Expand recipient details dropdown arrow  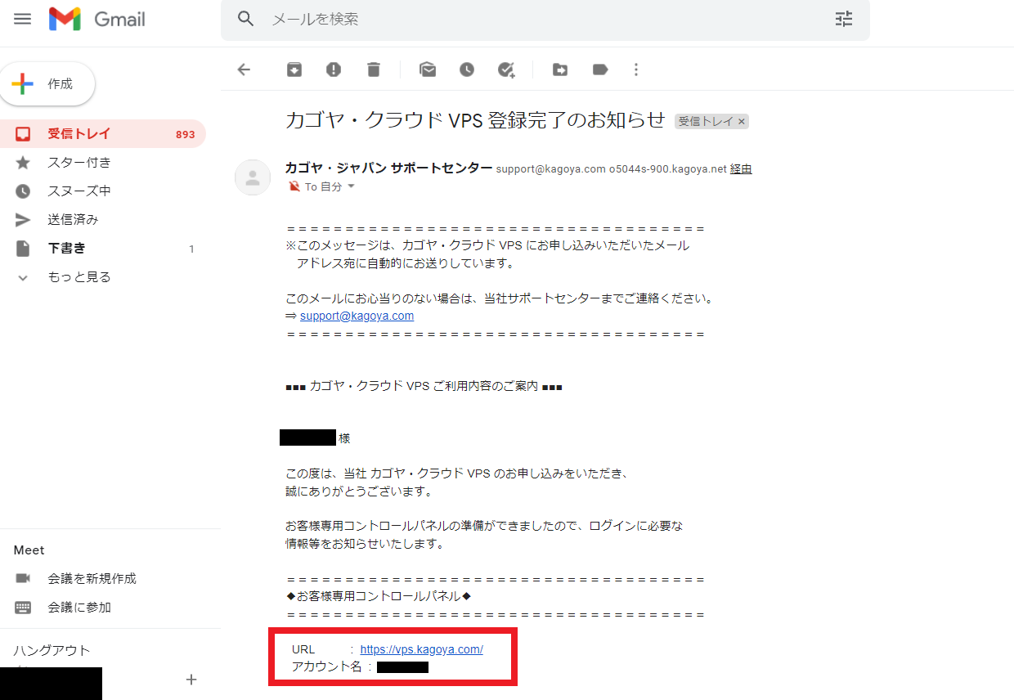(x=352, y=187)
